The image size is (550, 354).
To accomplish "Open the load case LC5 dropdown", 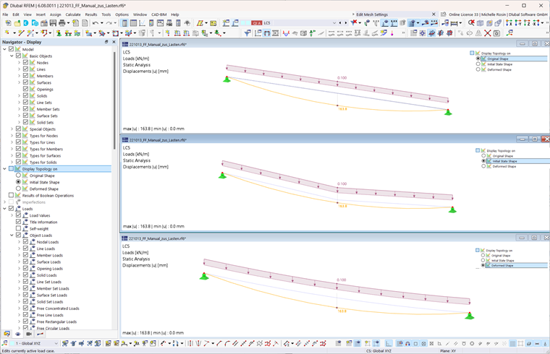I will [334, 23].
